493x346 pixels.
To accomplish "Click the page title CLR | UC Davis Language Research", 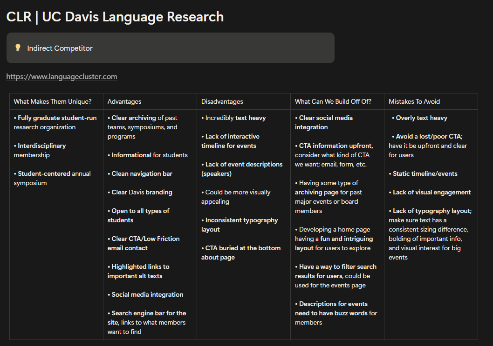I will click(115, 17).
